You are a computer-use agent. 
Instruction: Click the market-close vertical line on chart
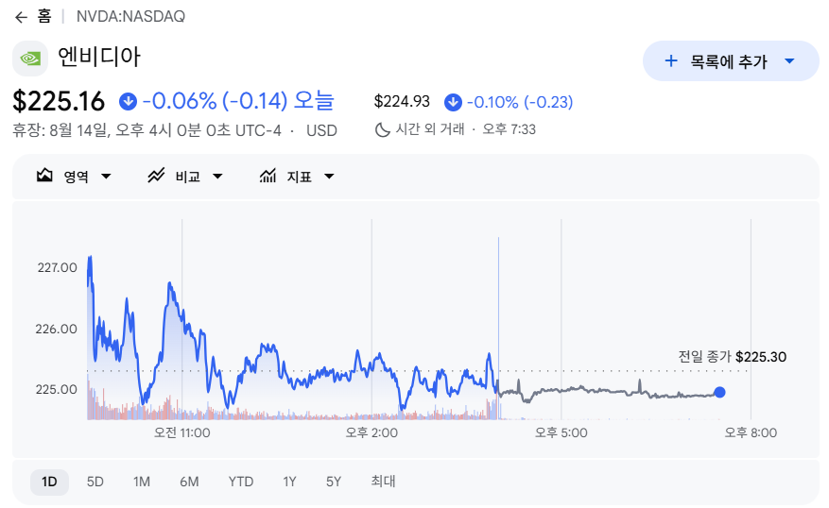(x=498, y=328)
